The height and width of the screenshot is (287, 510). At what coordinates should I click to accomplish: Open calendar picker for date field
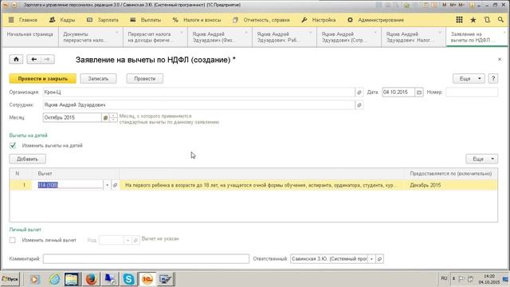tap(419, 92)
